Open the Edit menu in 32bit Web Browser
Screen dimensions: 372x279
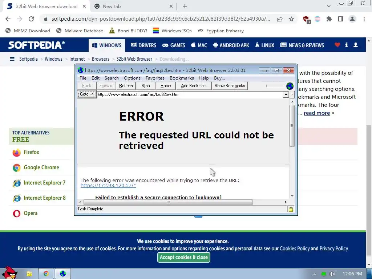[96, 78]
